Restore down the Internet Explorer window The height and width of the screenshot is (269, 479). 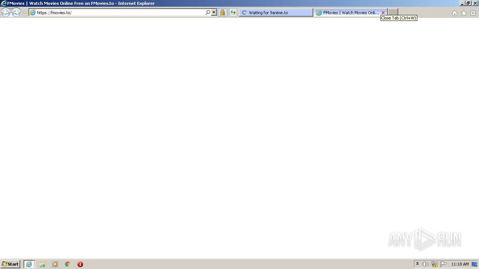tap(468, 3)
